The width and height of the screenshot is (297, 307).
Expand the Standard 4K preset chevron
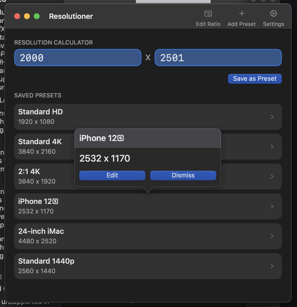point(272,147)
